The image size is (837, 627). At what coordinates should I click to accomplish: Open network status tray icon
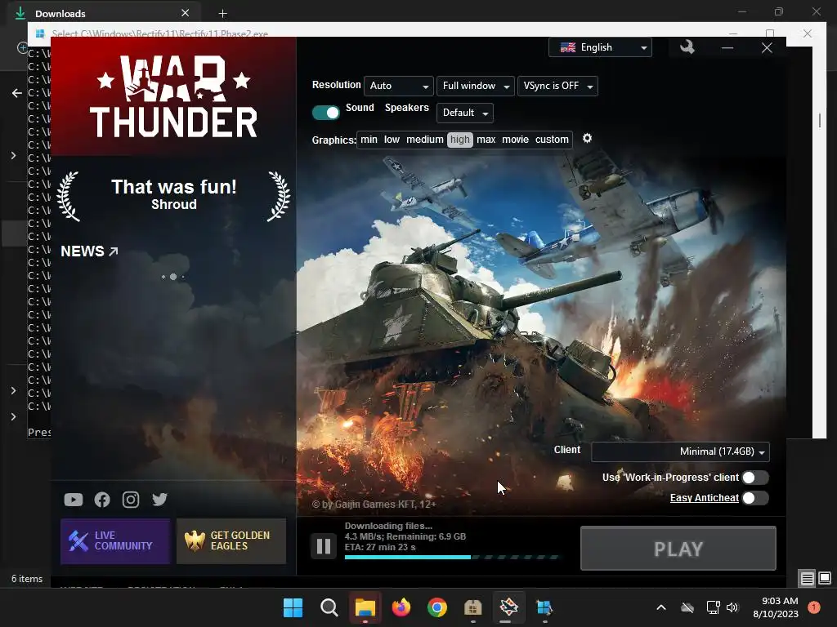click(713, 607)
